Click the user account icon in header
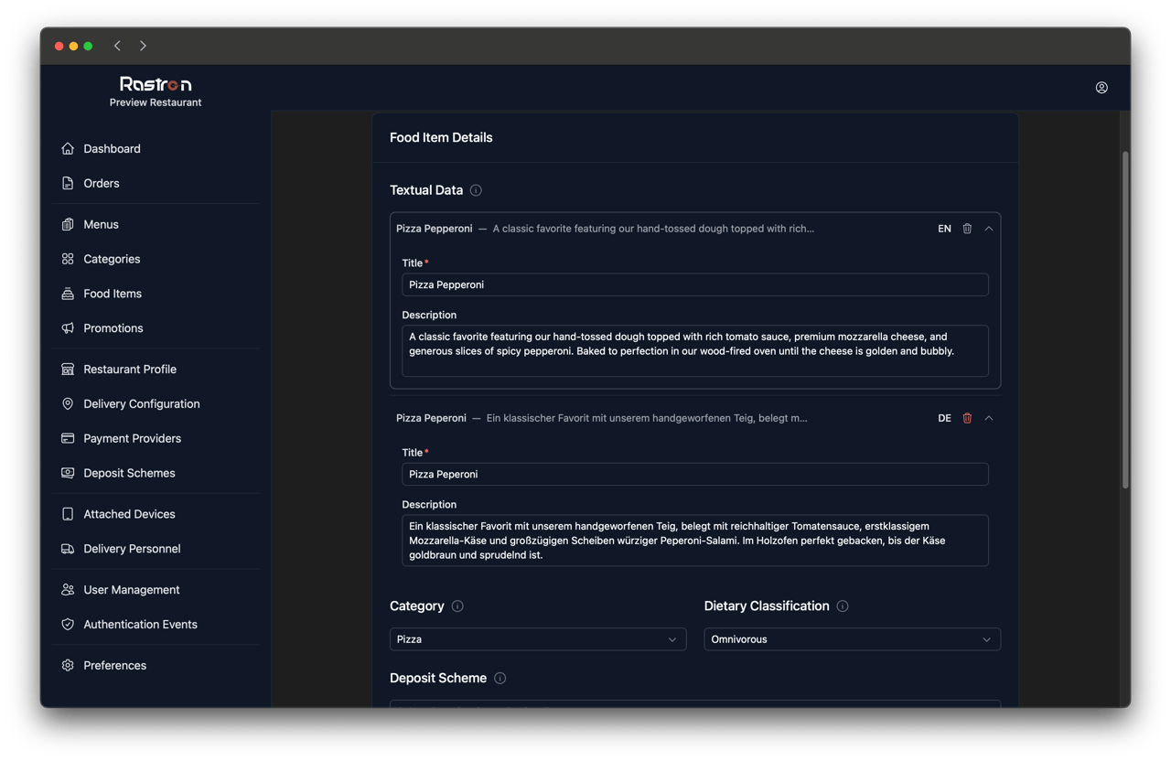This screenshot has width=1171, height=761. (x=1101, y=88)
